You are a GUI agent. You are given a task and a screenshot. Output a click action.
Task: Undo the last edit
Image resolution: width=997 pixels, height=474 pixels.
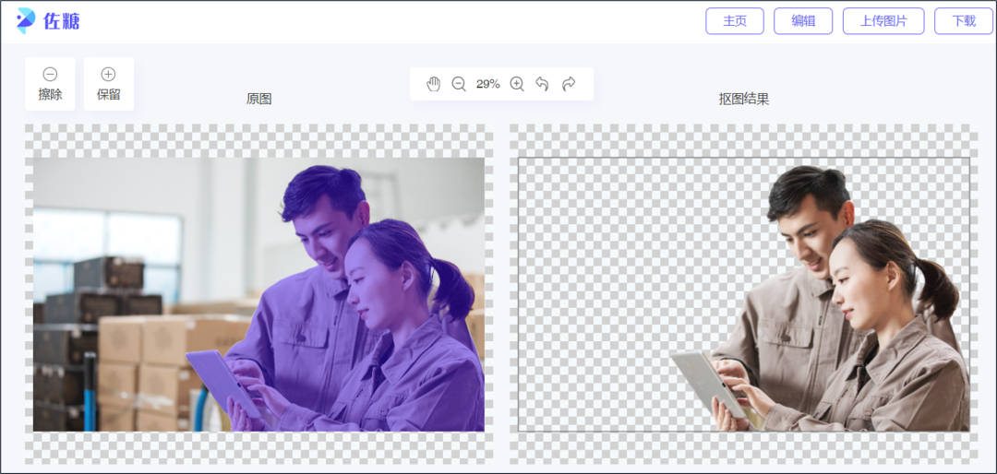[542, 84]
